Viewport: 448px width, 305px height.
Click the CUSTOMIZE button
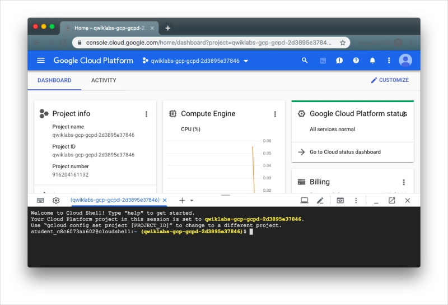coord(390,80)
